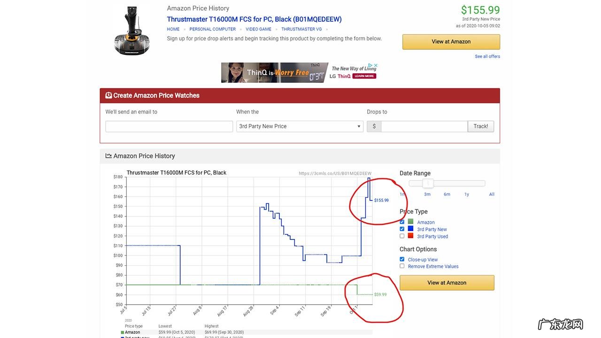Uncheck the Amazon price type checkbox
This screenshot has height=338, width=601.
click(x=402, y=222)
